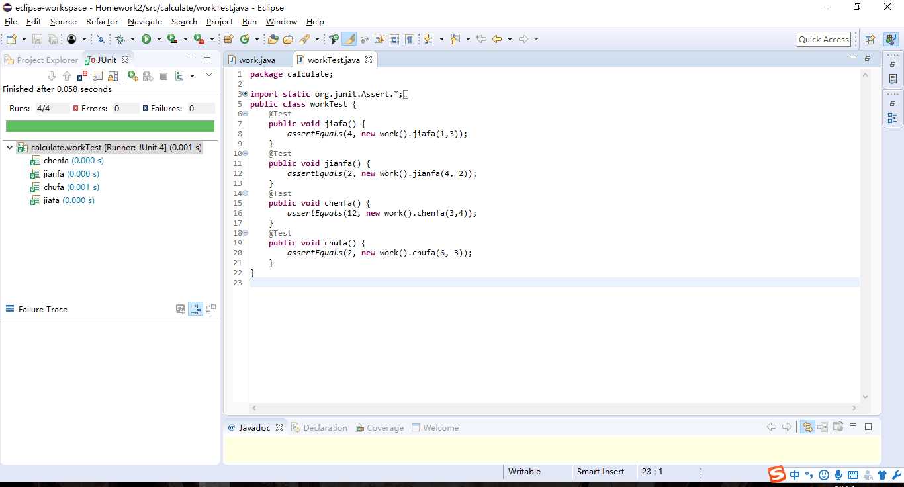Click Show Failures Only icon in JUnit
The width and height of the screenshot is (904, 487).
point(82,76)
